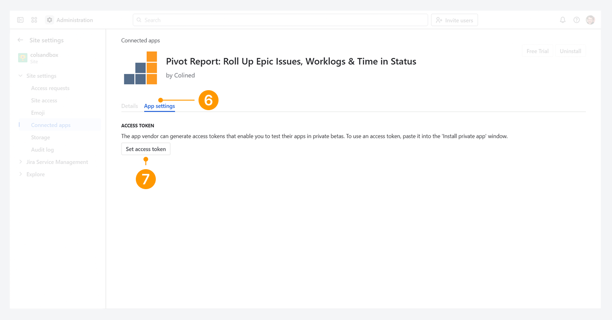Viewport: 612px width, 320px height.
Task: Click the Connected apps breadcrumb
Action: pos(141,40)
